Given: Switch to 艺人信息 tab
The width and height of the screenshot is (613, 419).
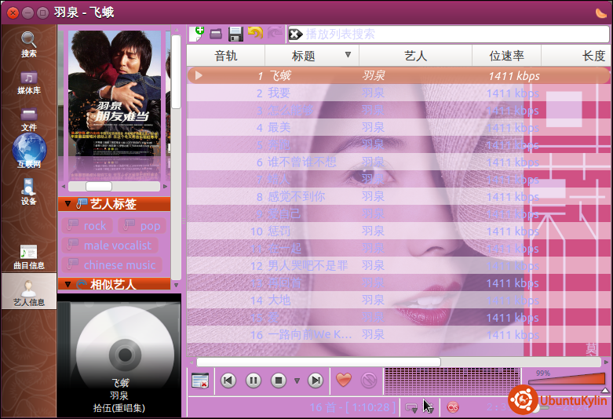Looking at the screenshot, I should [x=28, y=292].
